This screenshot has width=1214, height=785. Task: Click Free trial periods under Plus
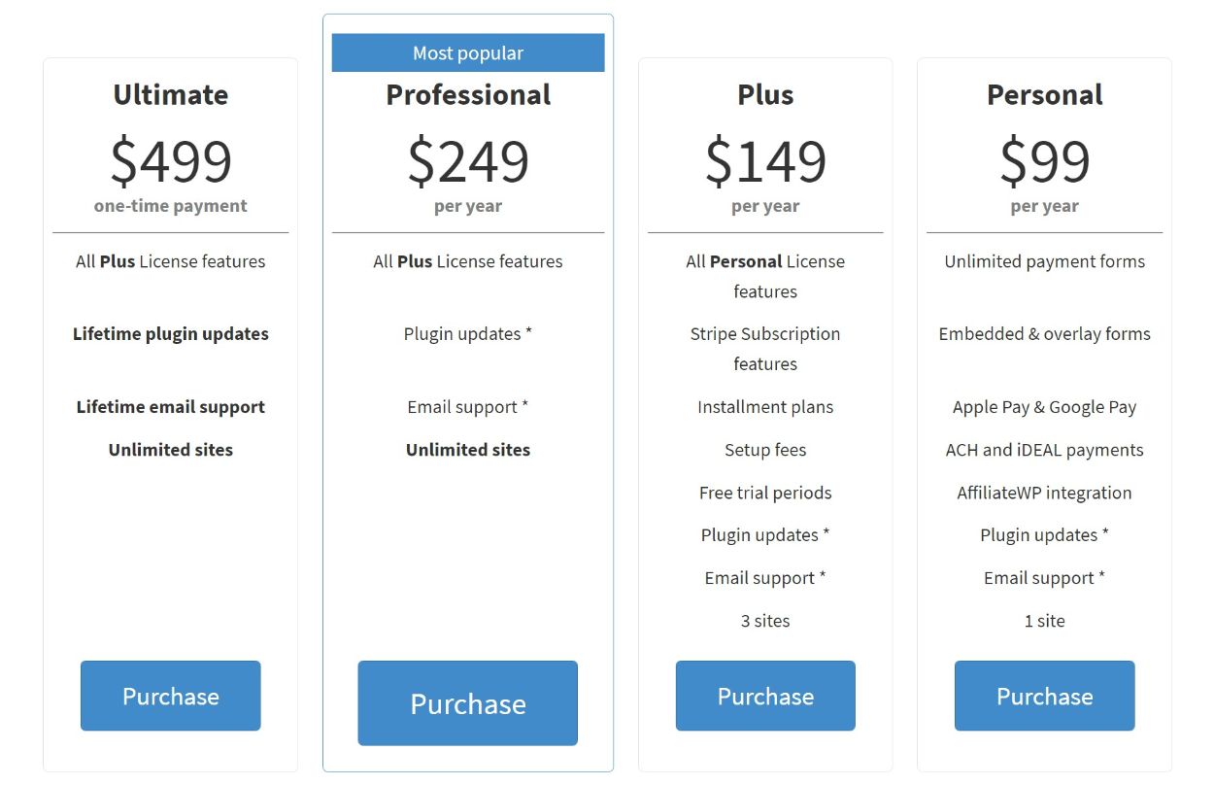pos(764,493)
